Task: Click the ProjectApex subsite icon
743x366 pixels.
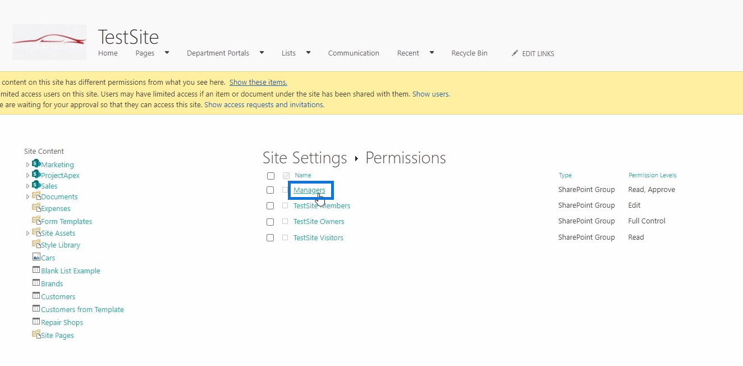Action: 36,175
